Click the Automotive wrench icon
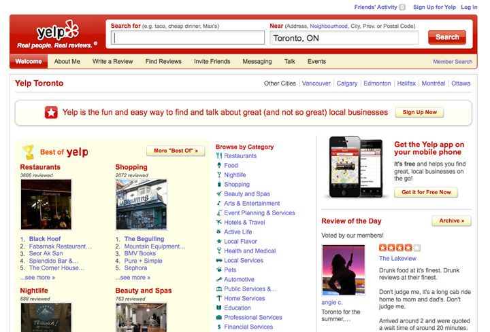 click(x=219, y=279)
